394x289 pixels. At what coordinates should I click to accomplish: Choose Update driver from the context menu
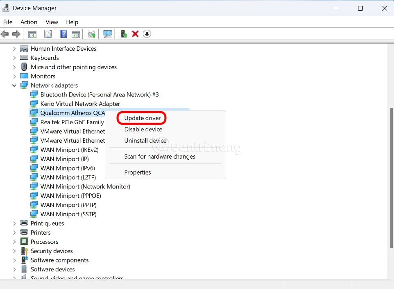[141, 118]
